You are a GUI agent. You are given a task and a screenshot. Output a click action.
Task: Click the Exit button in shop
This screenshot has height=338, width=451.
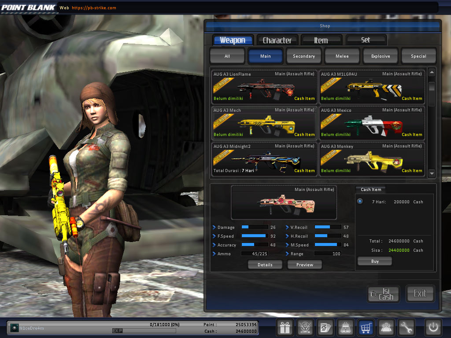pyautogui.click(x=420, y=294)
